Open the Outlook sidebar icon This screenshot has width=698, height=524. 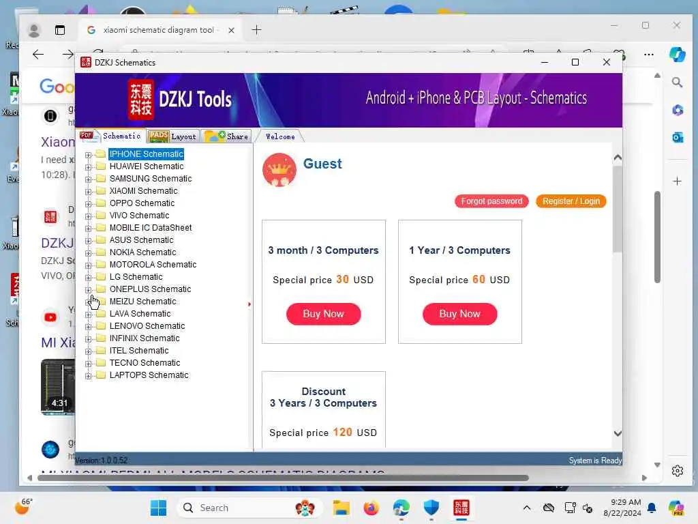678,138
